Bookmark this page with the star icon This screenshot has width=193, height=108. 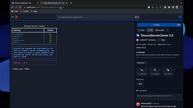click(160, 7)
